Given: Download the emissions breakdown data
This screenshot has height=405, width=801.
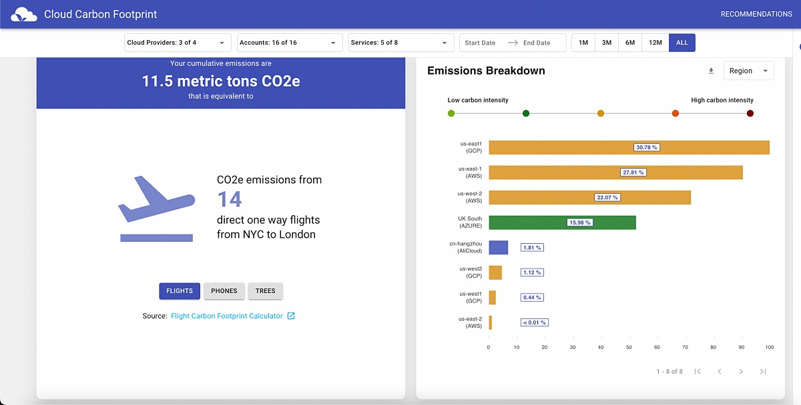Looking at the screenshot, I should [x=711, y=71].
